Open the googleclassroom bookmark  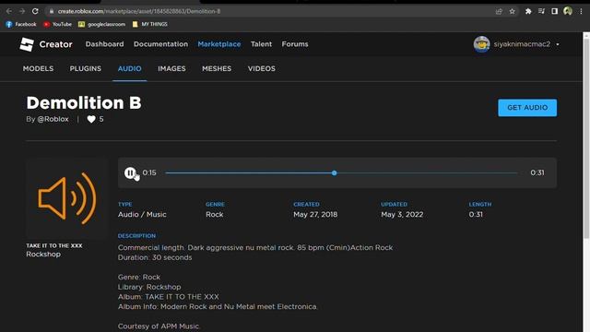point(101,24)
